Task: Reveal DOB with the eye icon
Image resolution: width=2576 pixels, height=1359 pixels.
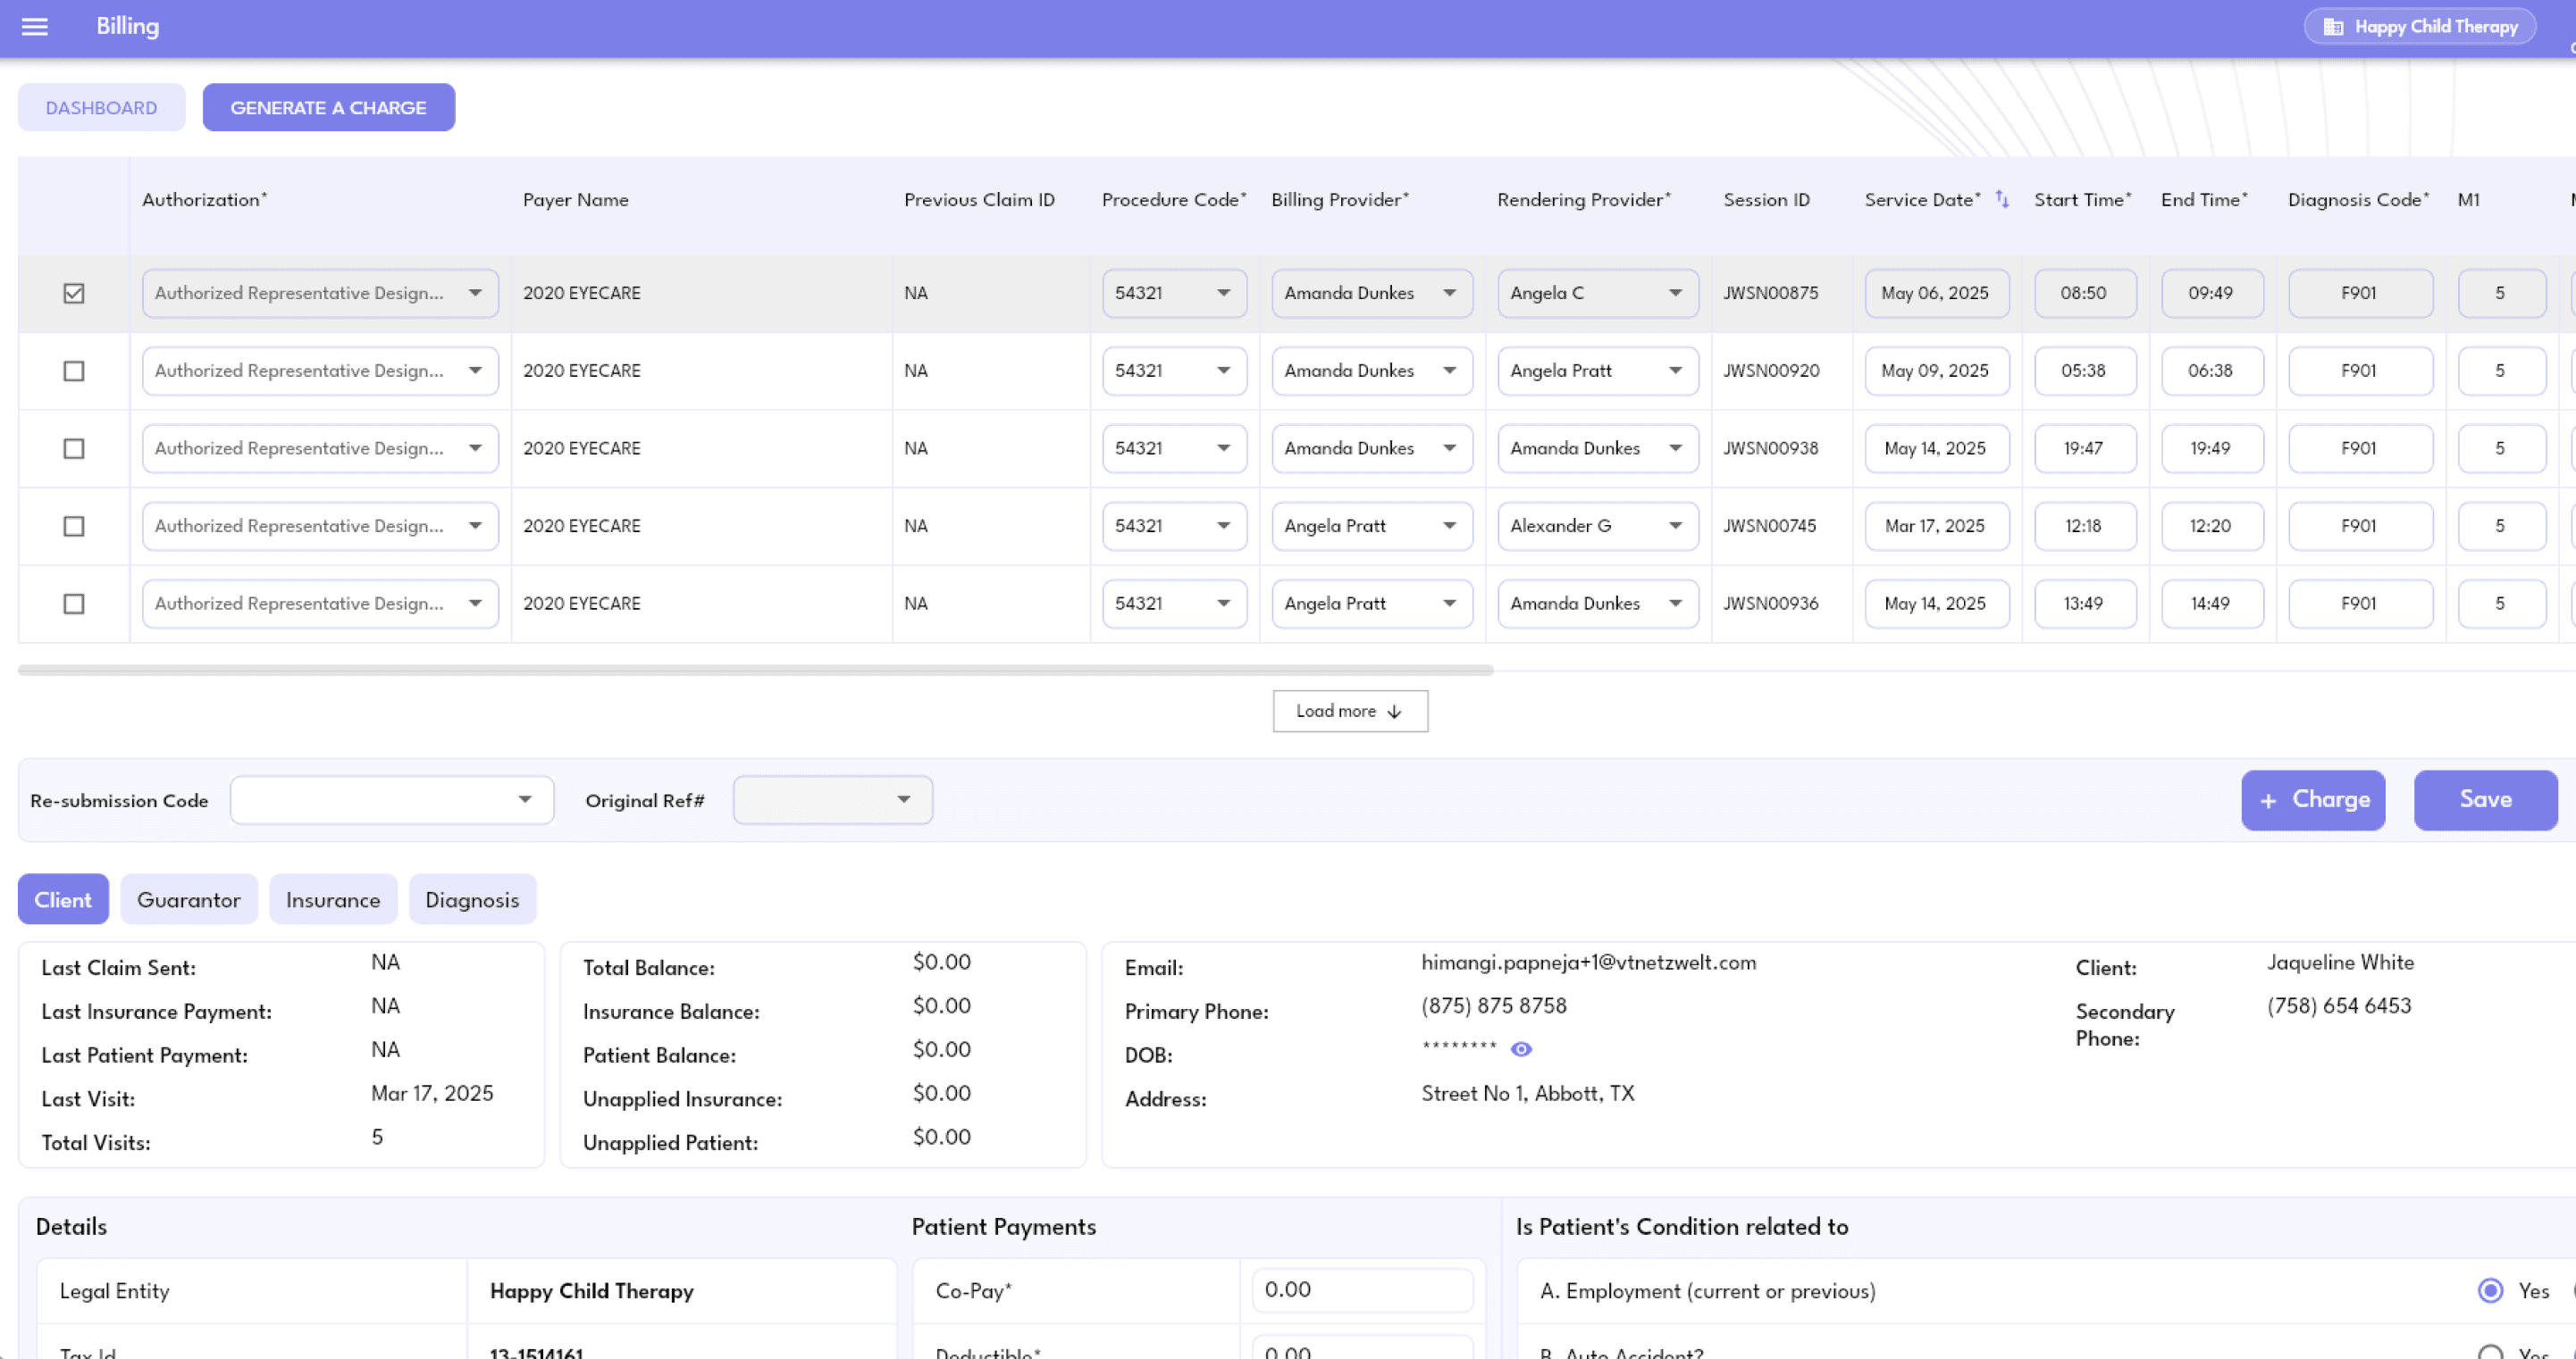Action: (1521, 1049)
